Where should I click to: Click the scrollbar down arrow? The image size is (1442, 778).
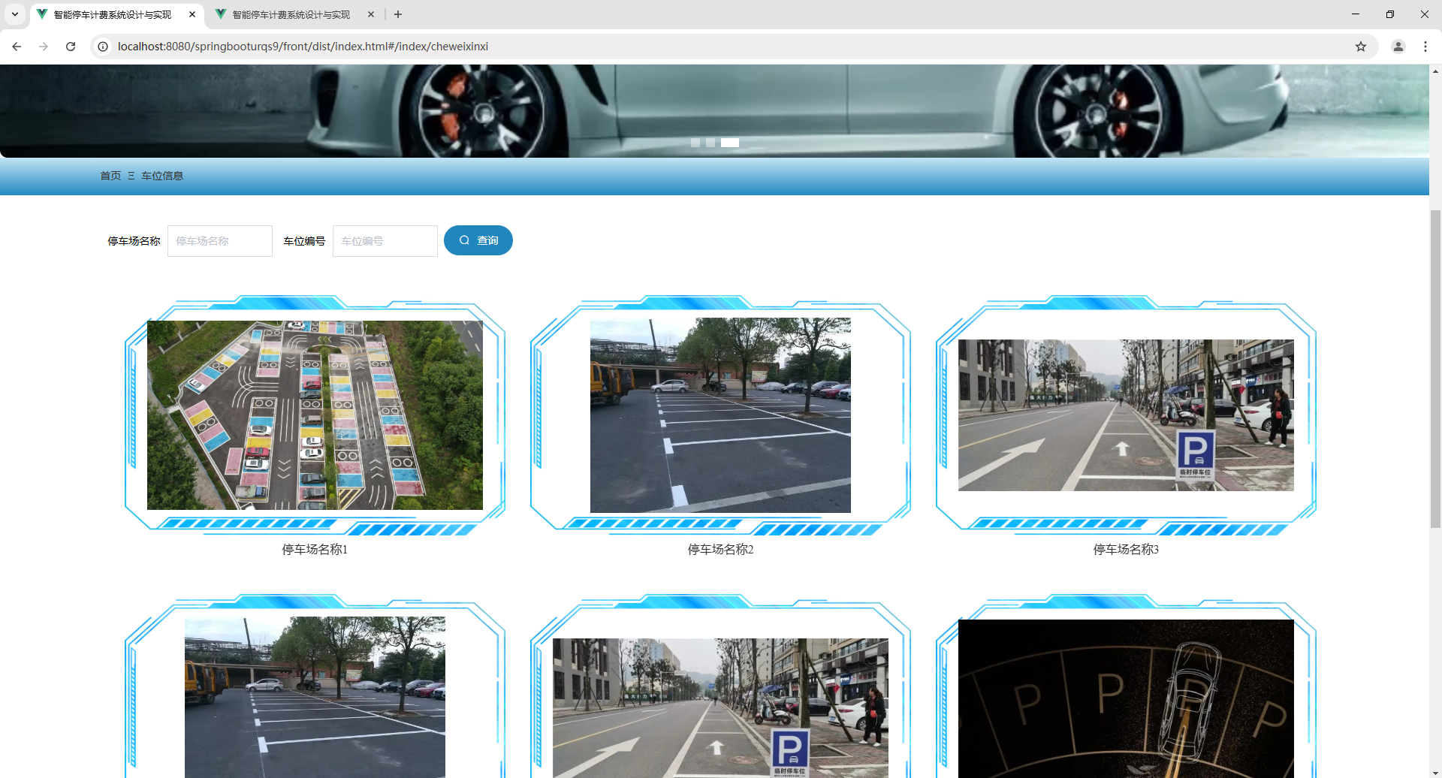click(x=1435, y=772)
